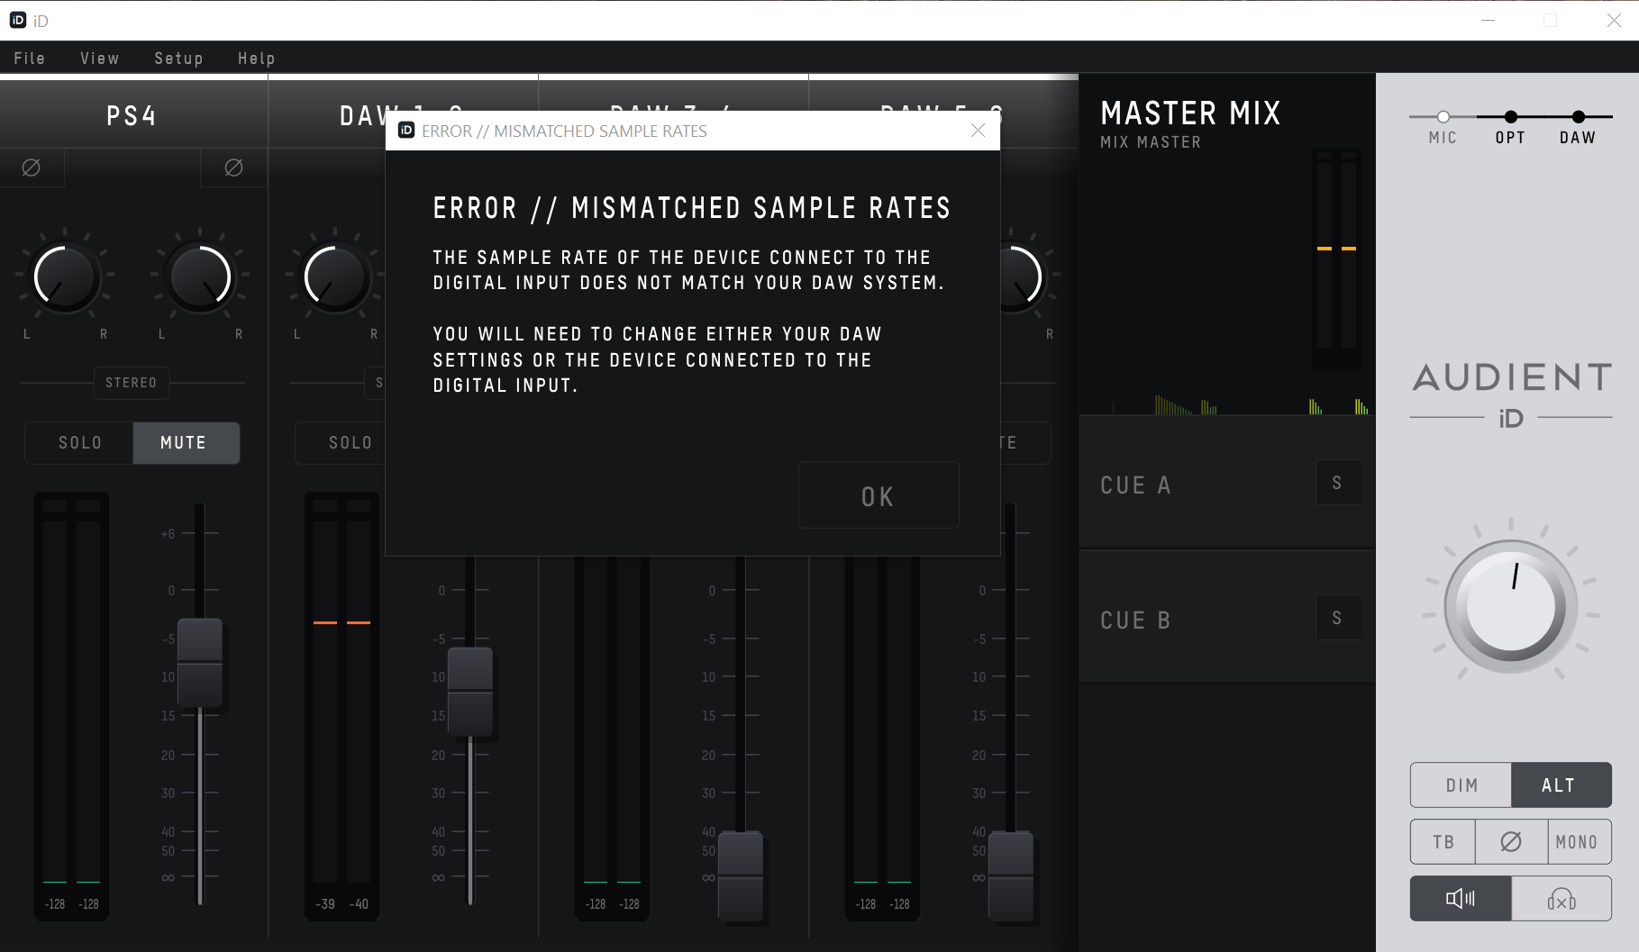Click the PS4 channel fader handle
This screenshot has height=952, width=1639.
tap(200, 663)
